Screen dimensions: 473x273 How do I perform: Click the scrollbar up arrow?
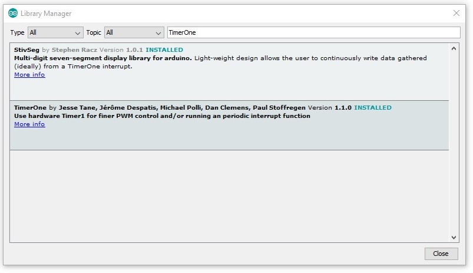pos(454,48)
